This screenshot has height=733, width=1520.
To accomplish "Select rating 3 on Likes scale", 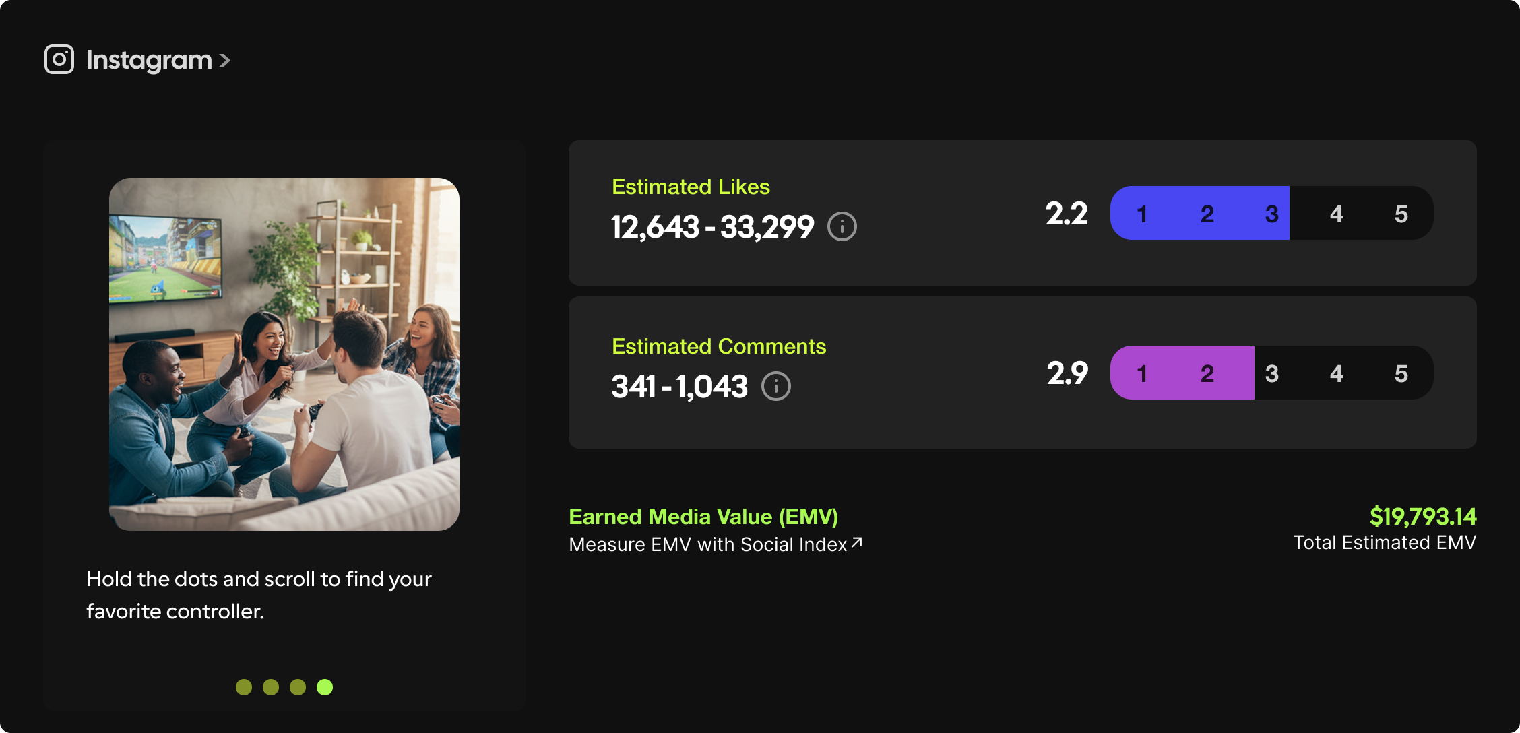I will tap(1271, 214).
